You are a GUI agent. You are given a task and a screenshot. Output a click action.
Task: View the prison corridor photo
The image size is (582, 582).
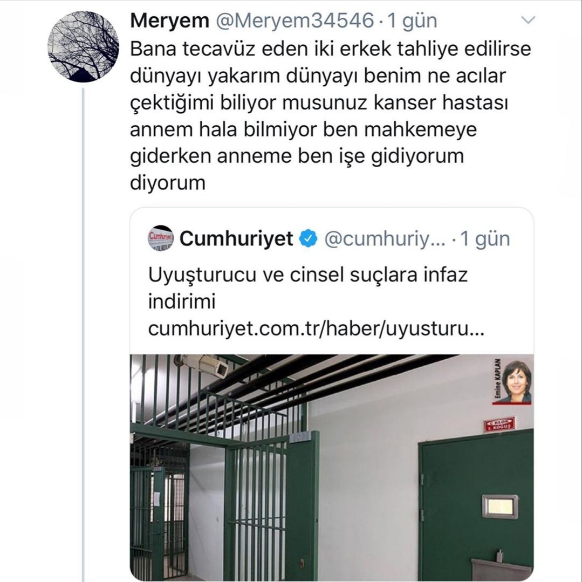pos(332,467)
